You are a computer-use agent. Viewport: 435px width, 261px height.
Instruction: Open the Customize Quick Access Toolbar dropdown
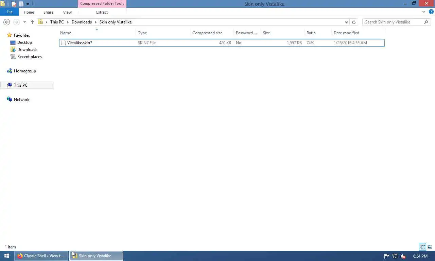click(x=28, y=4)
